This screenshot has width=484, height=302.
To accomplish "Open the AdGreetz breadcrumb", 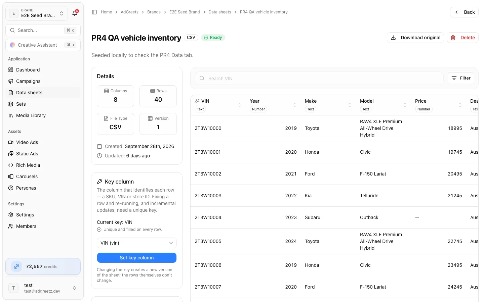I will [x=129, y=12].
